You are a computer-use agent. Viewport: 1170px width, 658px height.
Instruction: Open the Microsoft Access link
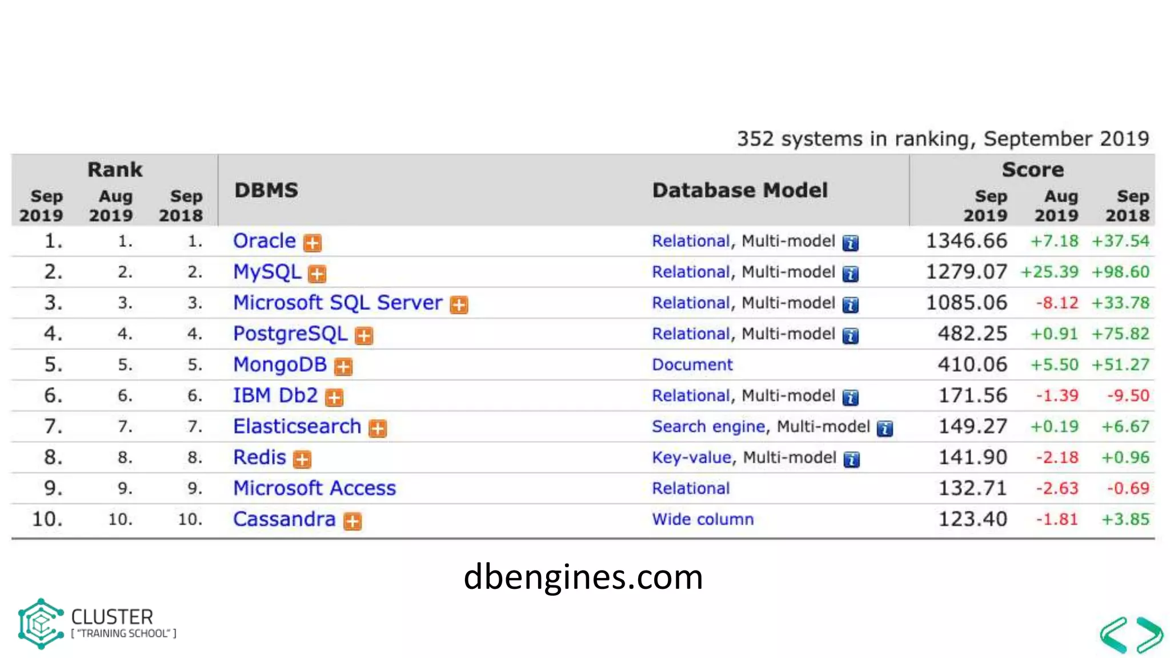coord(314,488)
